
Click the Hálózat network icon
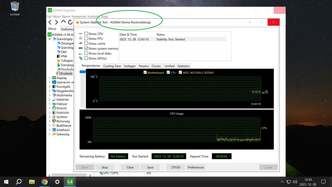pos(54,104)
